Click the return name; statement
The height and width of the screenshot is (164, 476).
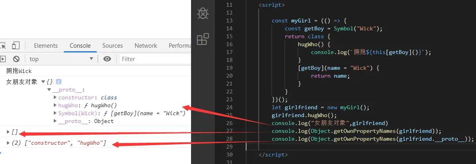(x=331, y=76)
